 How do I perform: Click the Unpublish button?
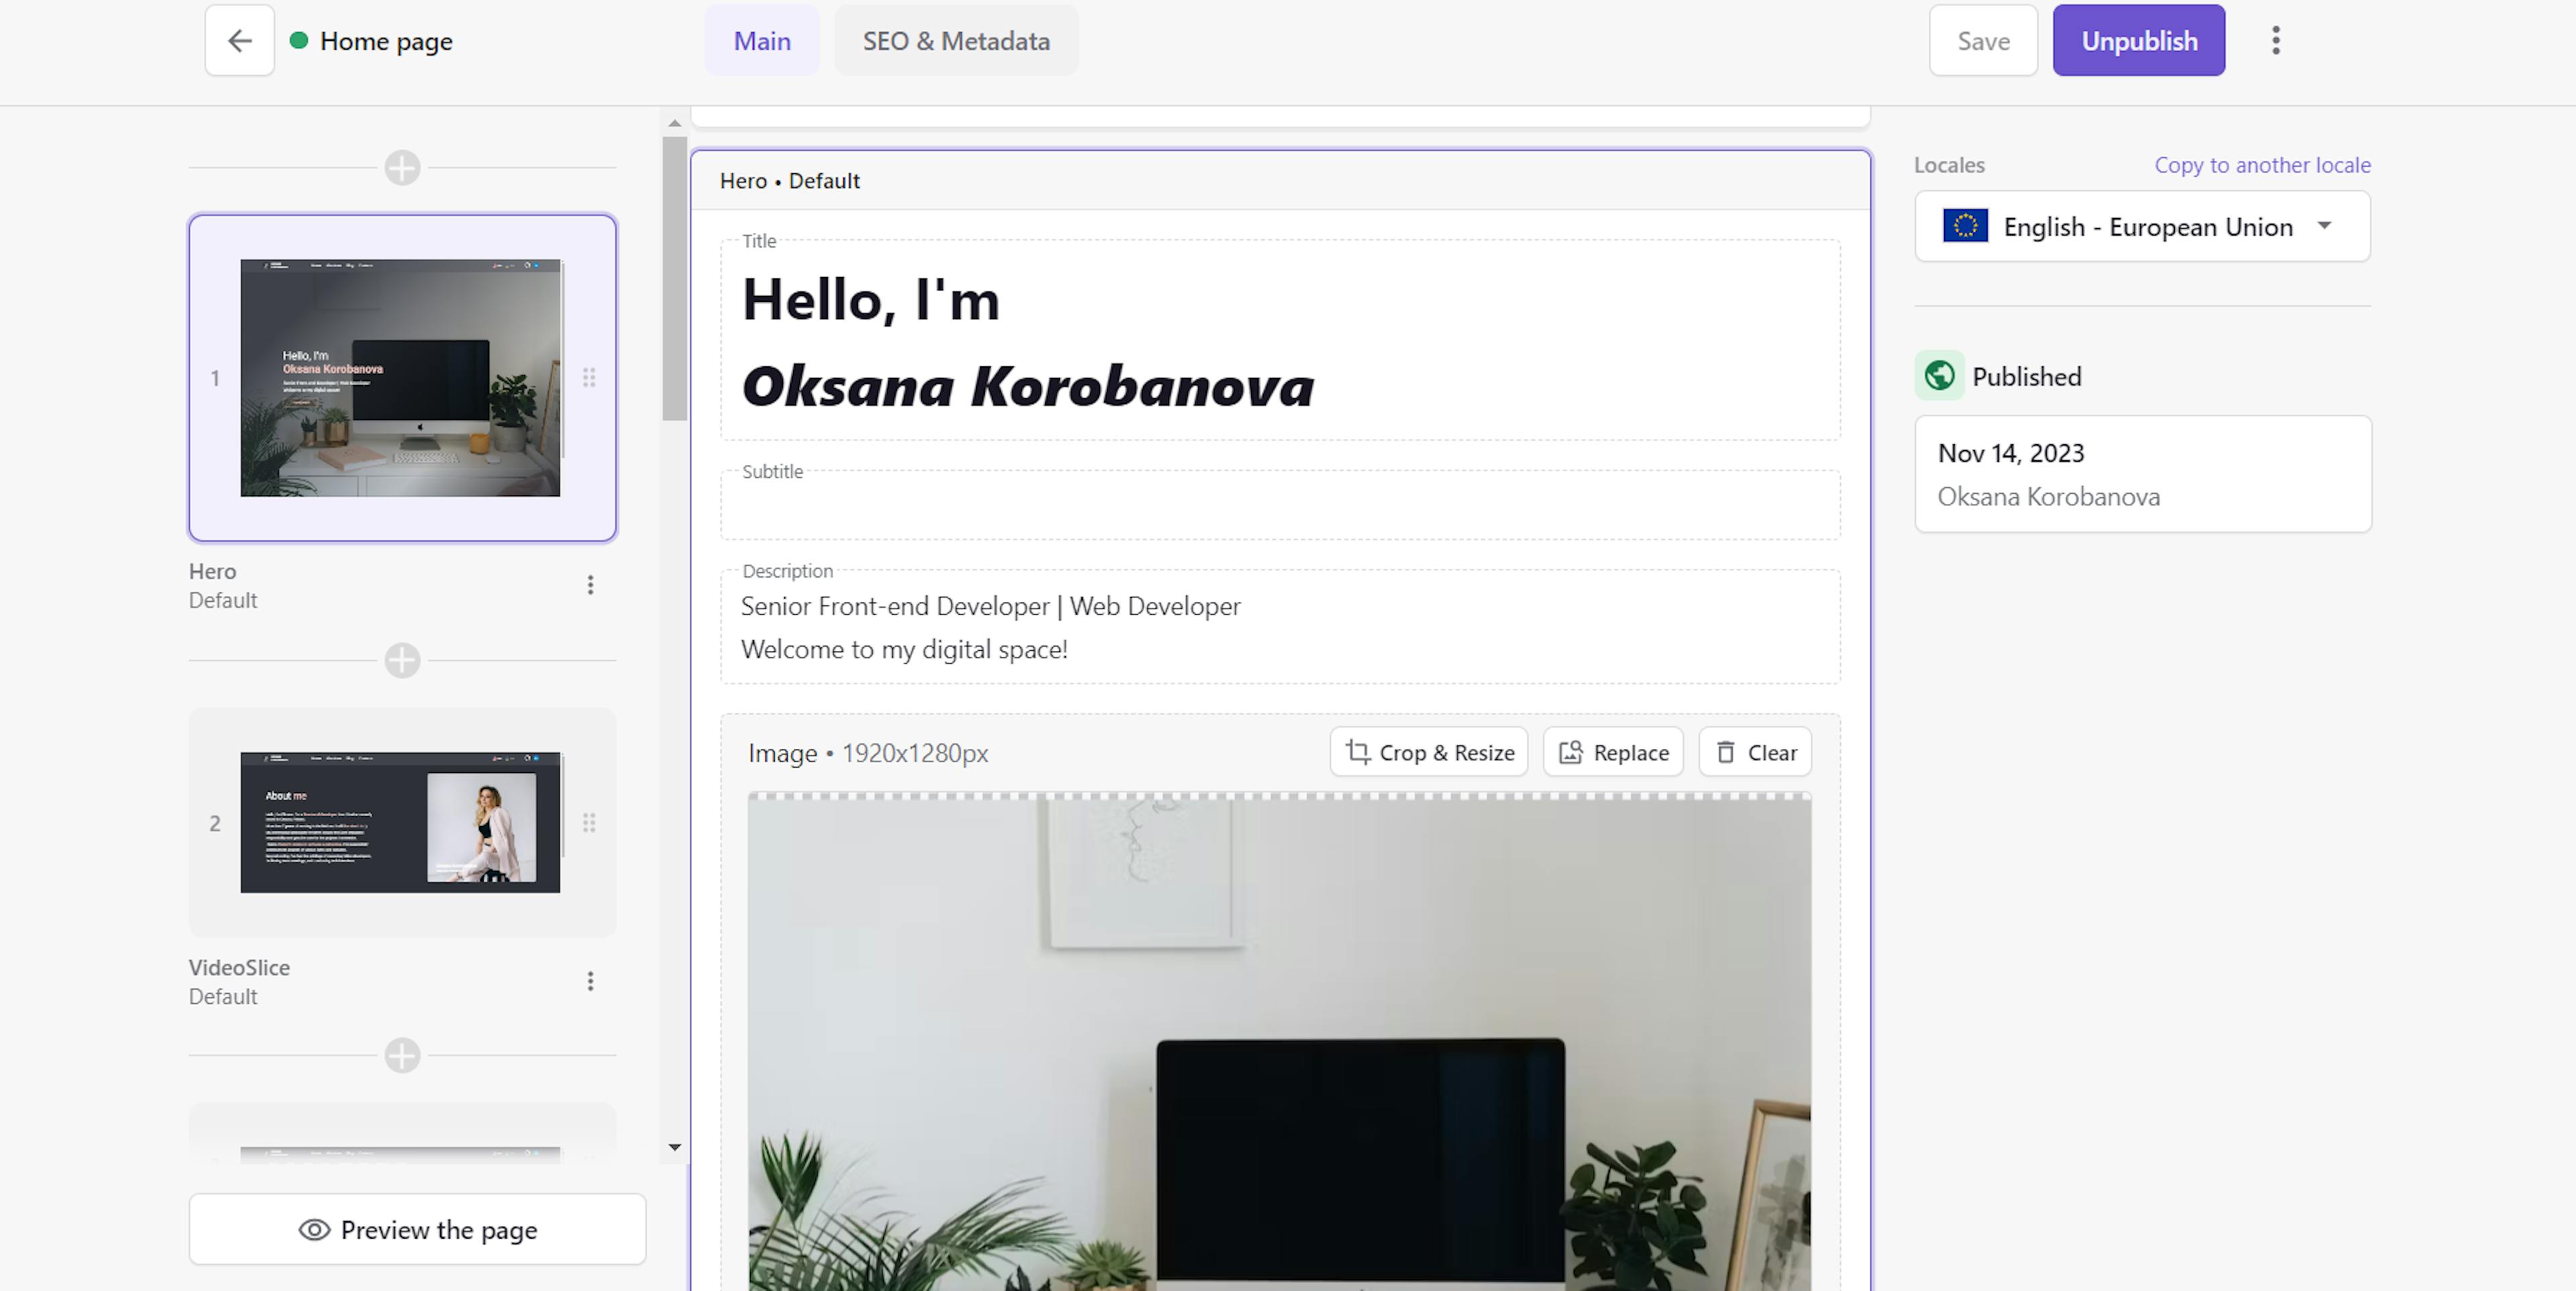coord(2139,41)
